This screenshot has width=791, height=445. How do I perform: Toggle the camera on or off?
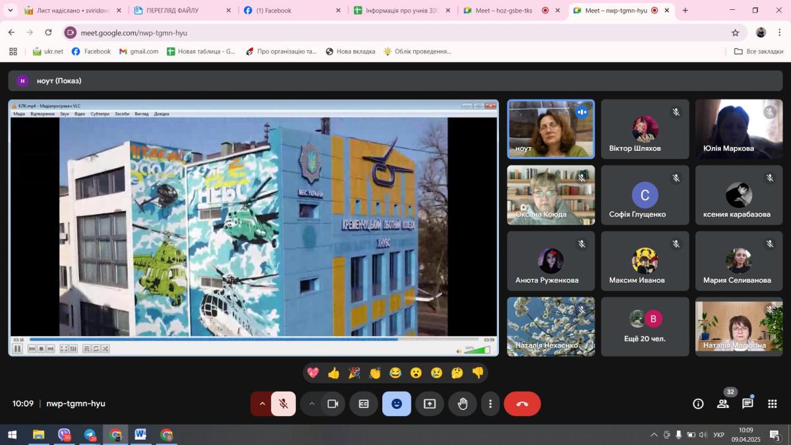333,404
